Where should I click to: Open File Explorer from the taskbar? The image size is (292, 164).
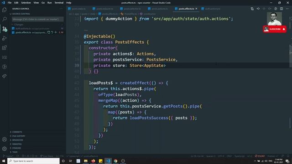86,161
